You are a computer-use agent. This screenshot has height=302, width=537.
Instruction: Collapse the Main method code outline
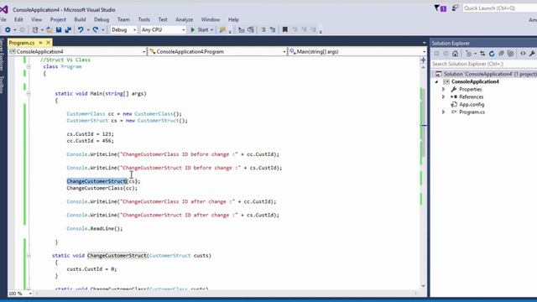pos(29,93)
